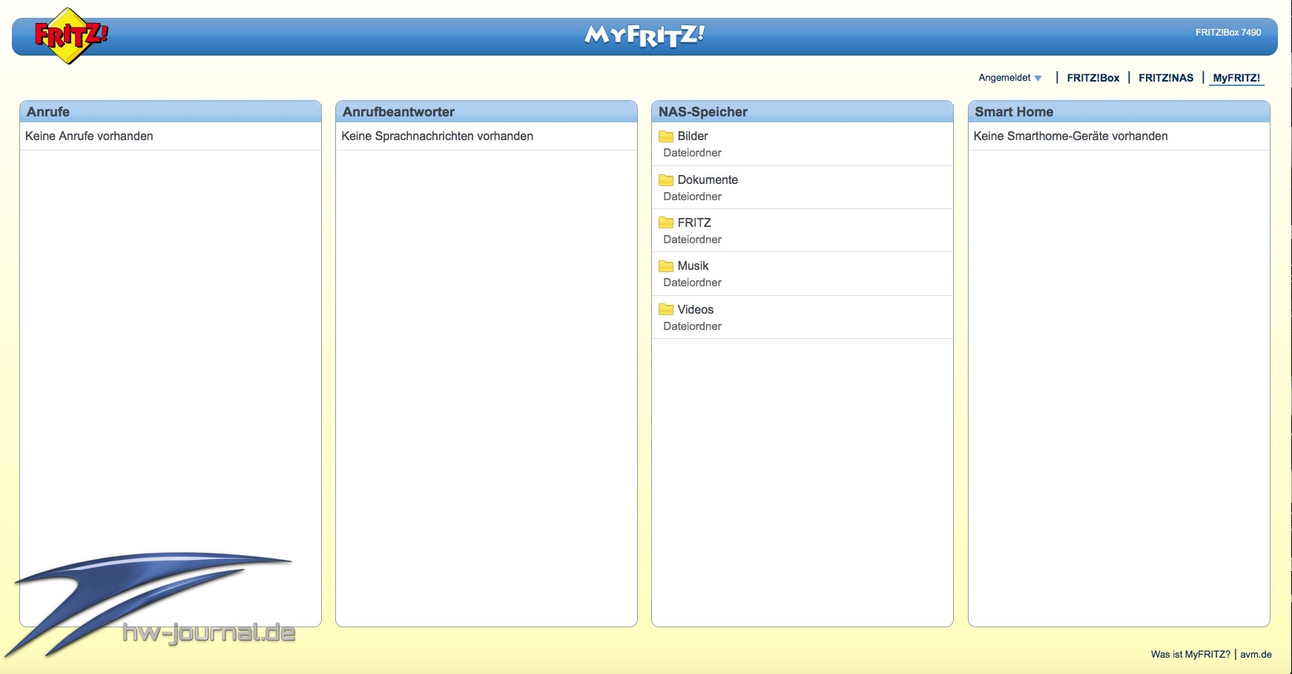1292x674 pixels.
Task: Open the Musik folder name
Action: point(693,265)
